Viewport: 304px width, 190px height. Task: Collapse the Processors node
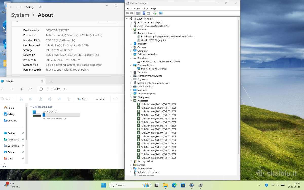click(131, 101)
